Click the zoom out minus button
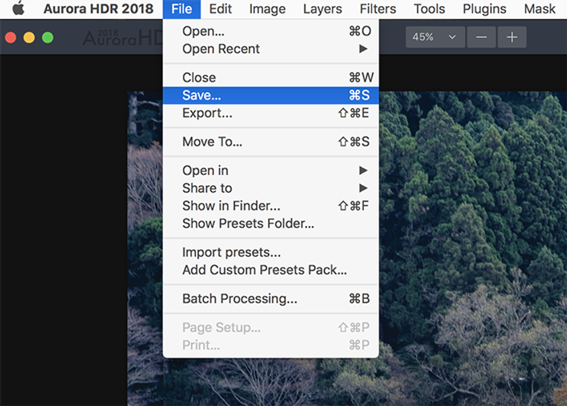Image resolution: width=567 pixels, height=406 pixels. (x=481, y=37)
